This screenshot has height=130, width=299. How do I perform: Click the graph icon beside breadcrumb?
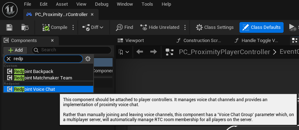170,52
